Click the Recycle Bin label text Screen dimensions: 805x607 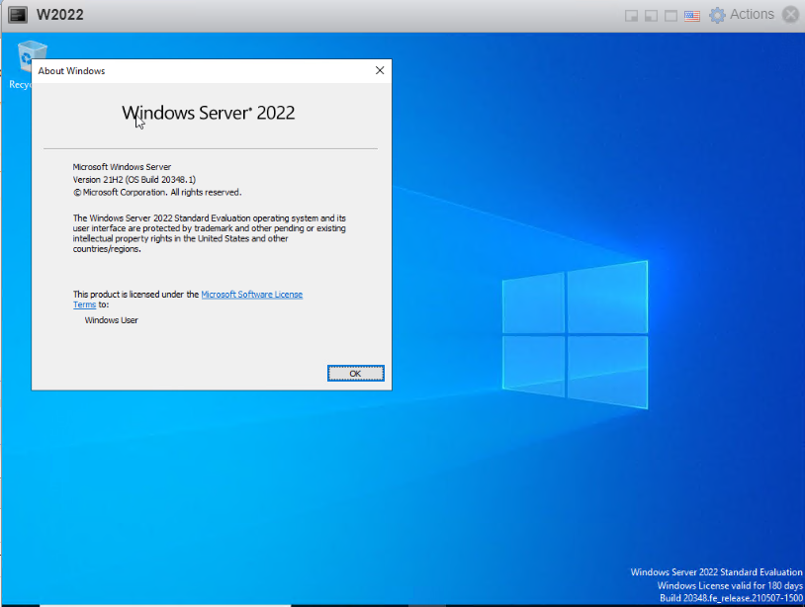click(x=21, y=85)
